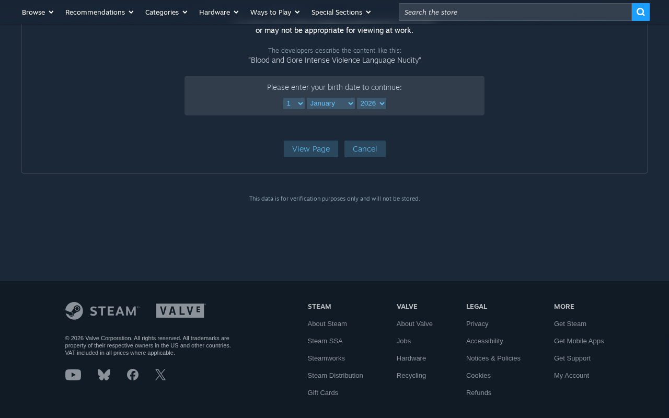Viewport: 669px width, 418px height.
Task: Open the About Valve link
Action: point(414,324)
